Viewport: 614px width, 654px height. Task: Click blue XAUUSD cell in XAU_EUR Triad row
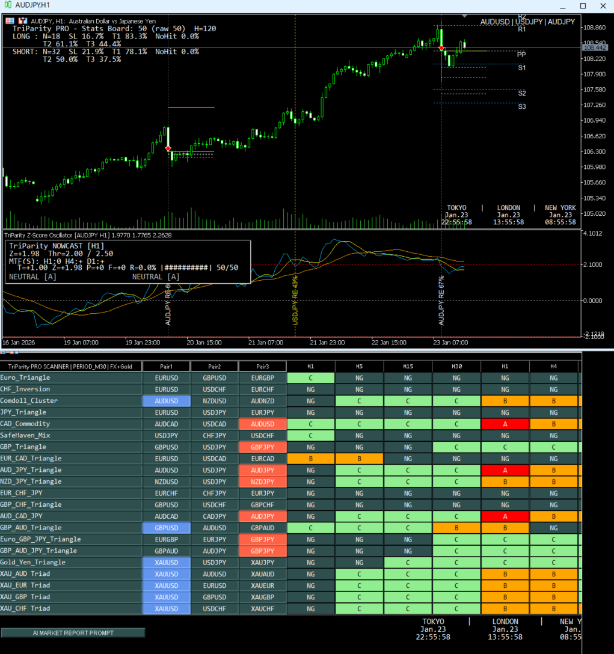(167, 585)
